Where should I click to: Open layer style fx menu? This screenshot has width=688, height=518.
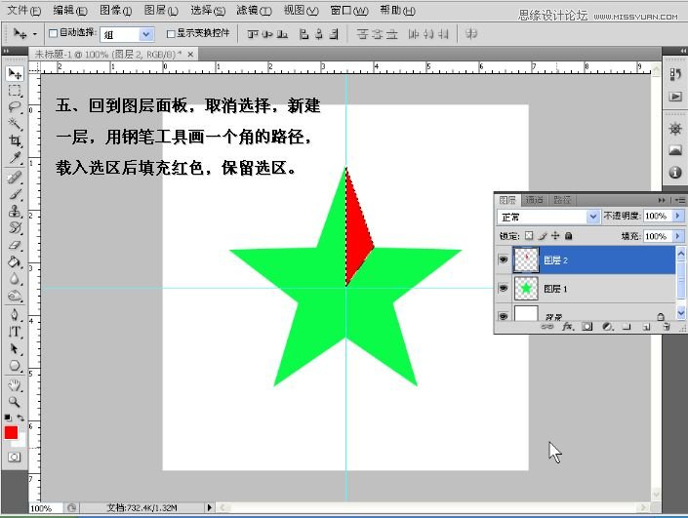568,327
